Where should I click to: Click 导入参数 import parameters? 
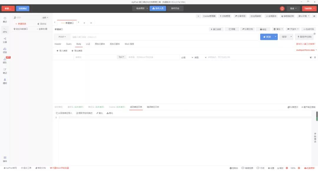[x=62, y=51]
